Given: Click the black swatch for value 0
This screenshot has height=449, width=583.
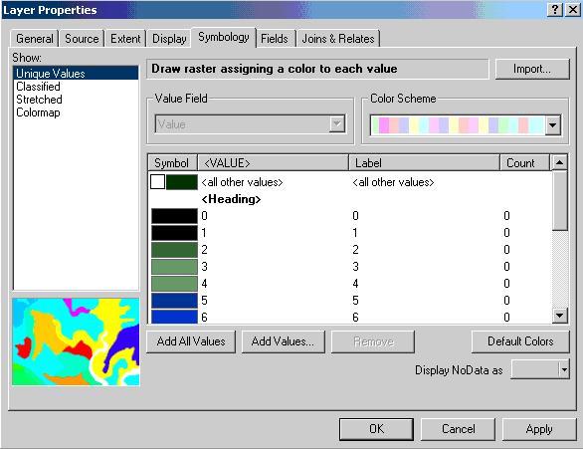Looking at the screenshot, I should (174, 216).
